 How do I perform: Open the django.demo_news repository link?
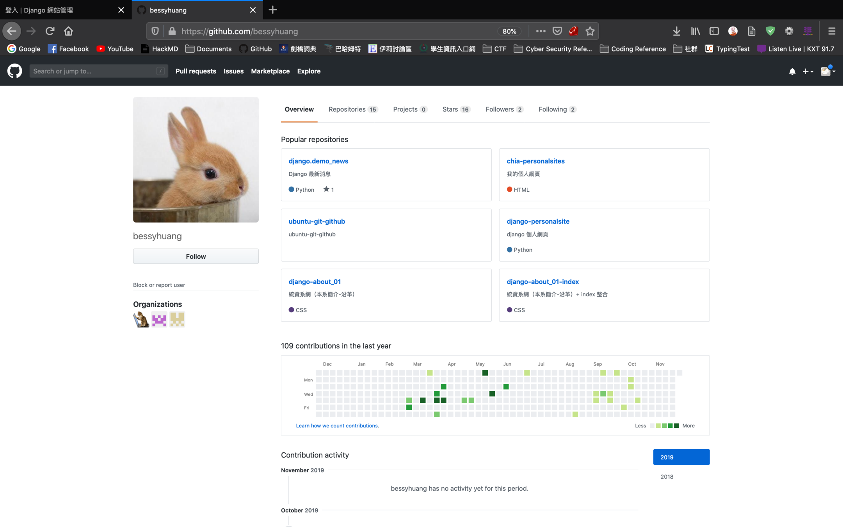[x=318, y=161]
